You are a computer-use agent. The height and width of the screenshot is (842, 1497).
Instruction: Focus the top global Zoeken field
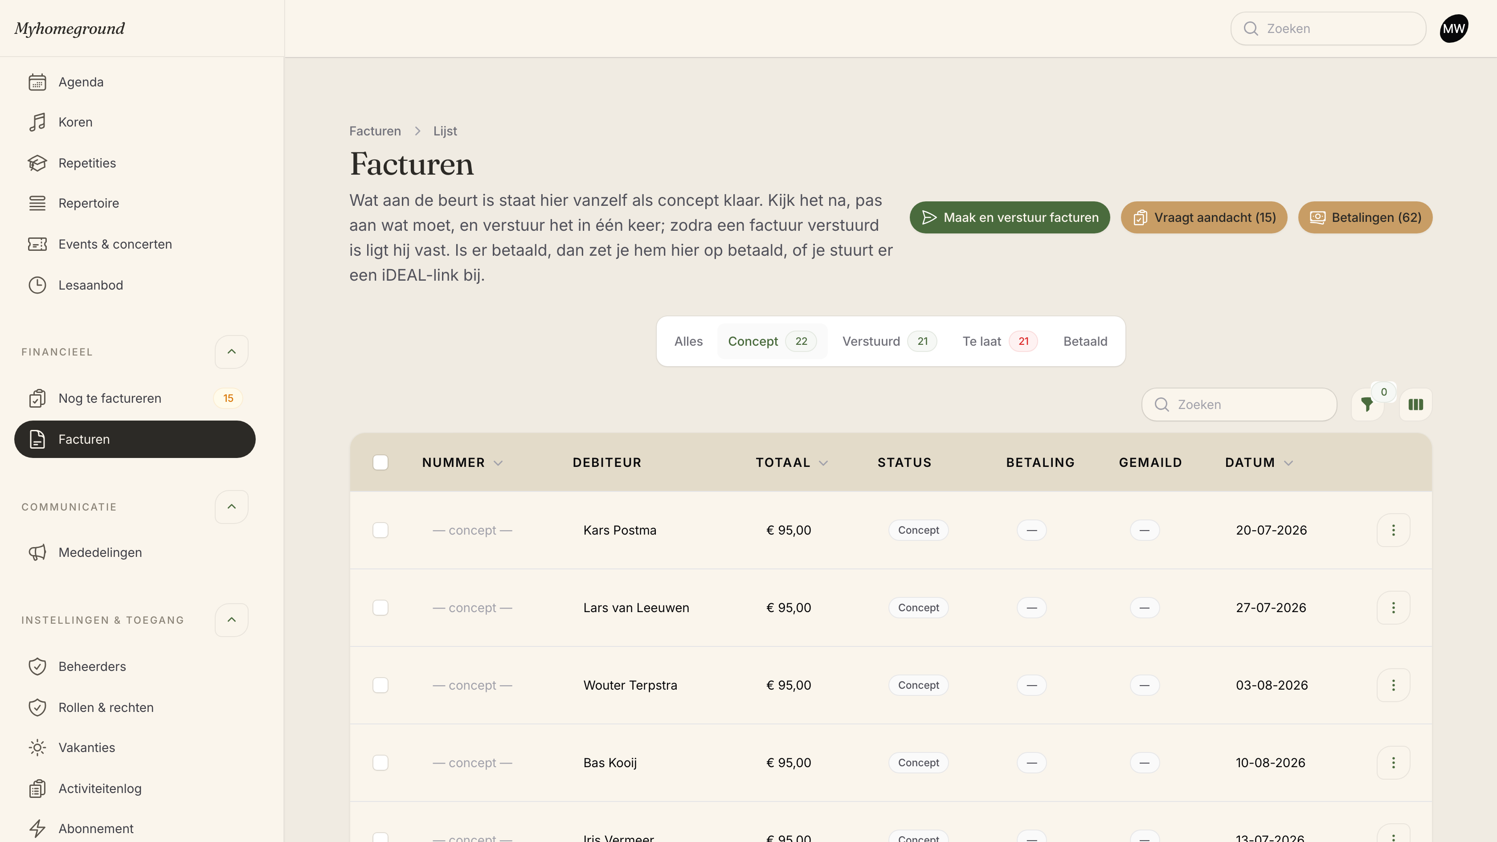tap(1328, 29)
